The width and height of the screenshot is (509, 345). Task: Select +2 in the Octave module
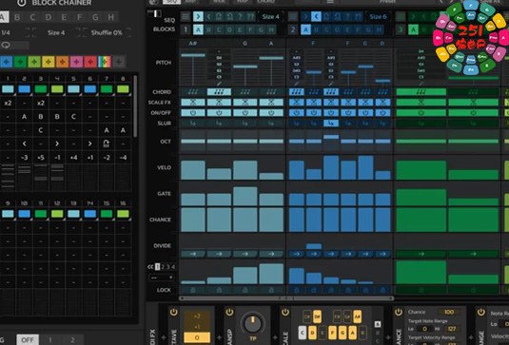coord(197,316)
